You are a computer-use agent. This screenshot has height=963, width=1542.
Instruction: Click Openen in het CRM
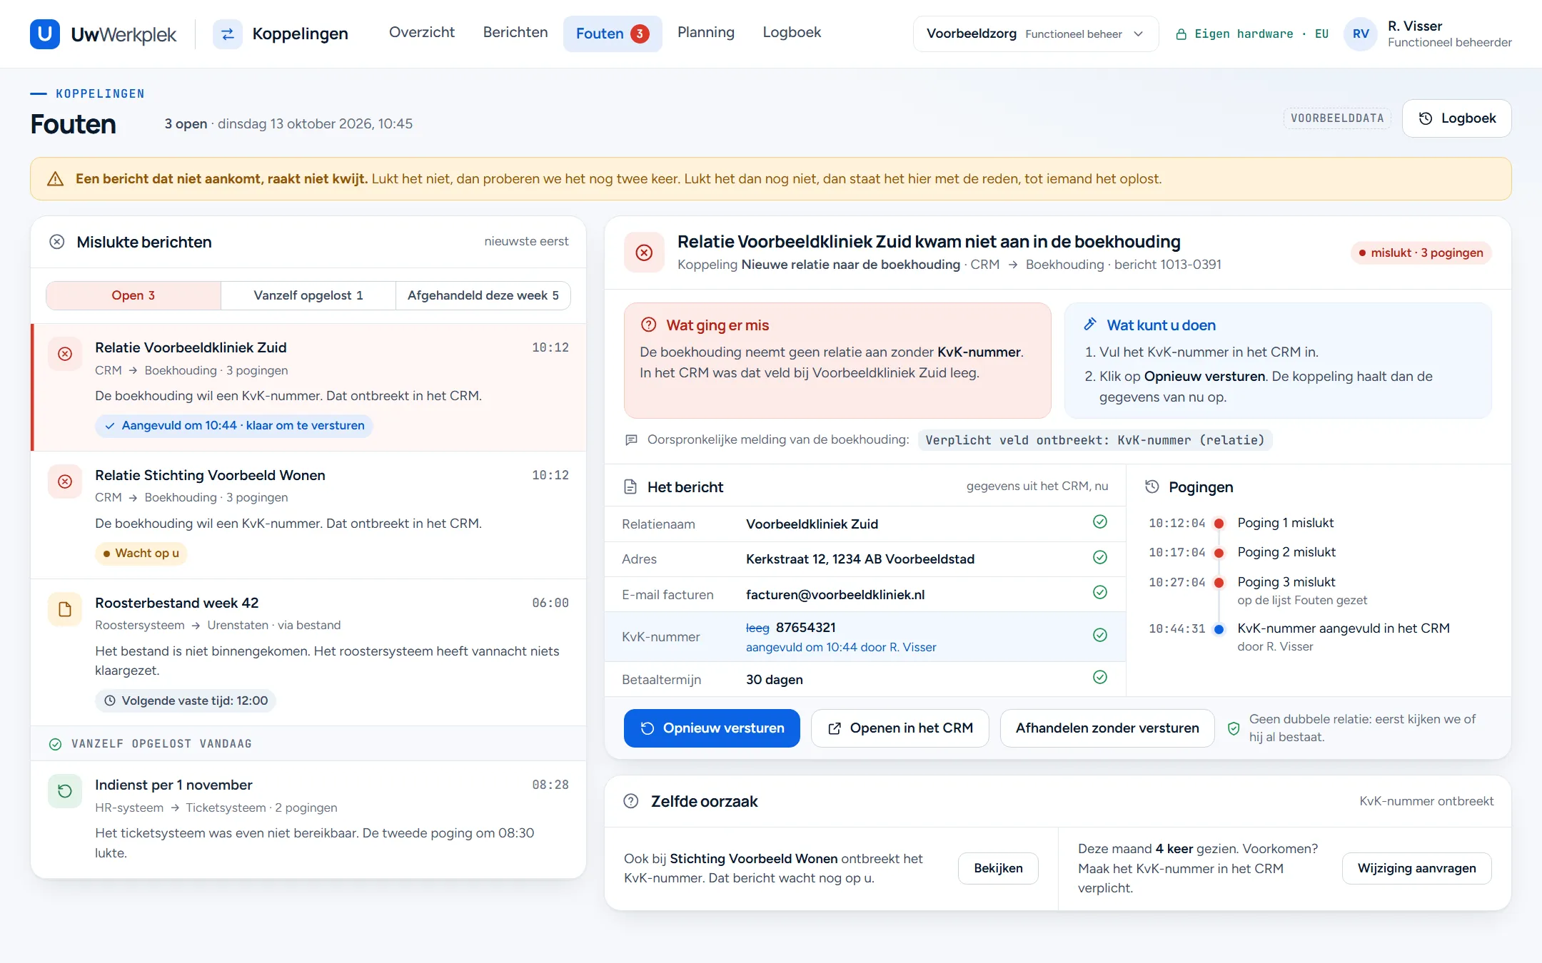(899, 728)
